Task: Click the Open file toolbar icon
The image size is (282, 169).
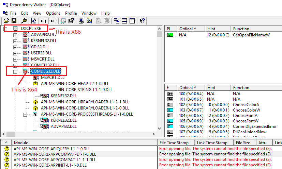Action: 6,21
